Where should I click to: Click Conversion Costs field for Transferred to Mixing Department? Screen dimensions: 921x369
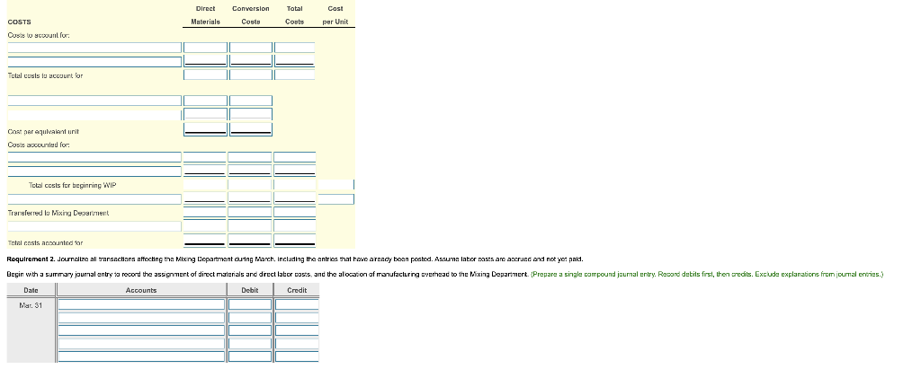pyautogui.click(x=250, y=213)
